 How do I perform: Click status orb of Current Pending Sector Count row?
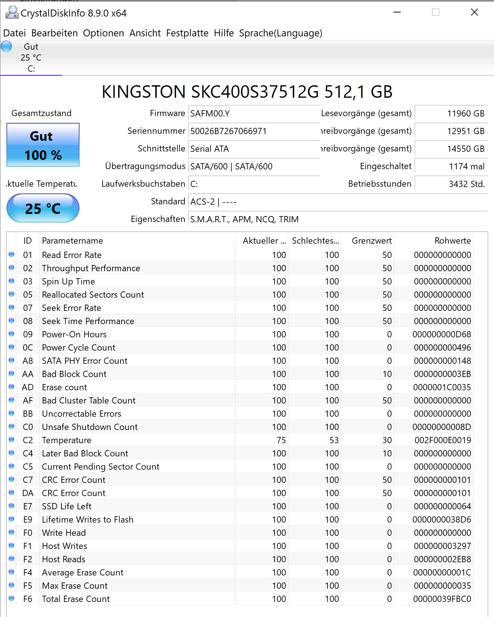click(11, 466)
